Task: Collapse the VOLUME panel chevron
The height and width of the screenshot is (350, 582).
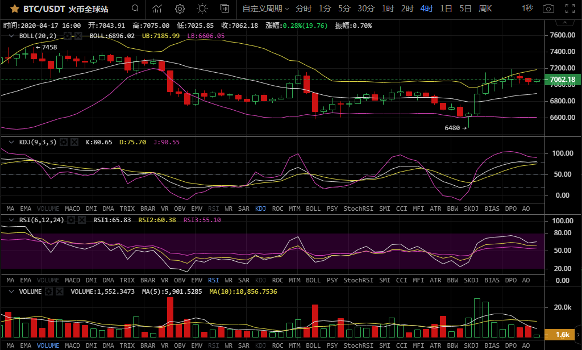Action: pyautogui.click(x=11, y=291)
